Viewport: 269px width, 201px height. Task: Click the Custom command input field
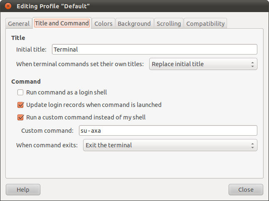(x=168, y=131)
